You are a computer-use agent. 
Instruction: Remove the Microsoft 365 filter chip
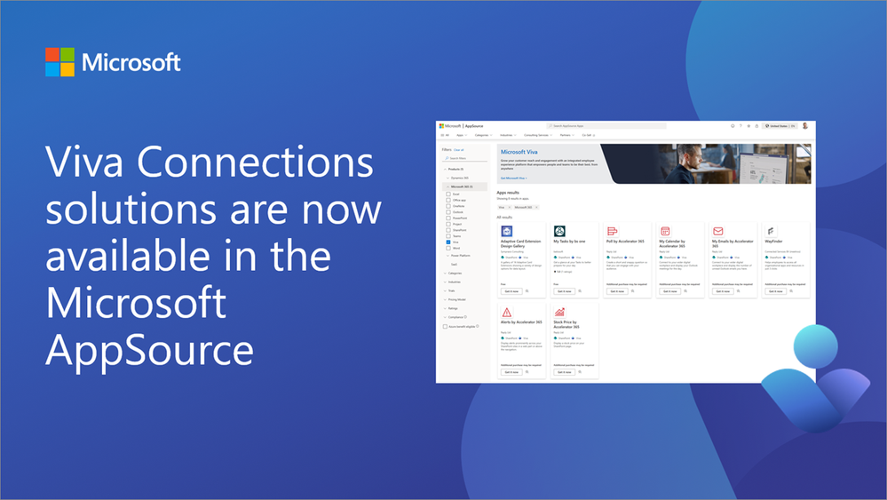[536, 208]
